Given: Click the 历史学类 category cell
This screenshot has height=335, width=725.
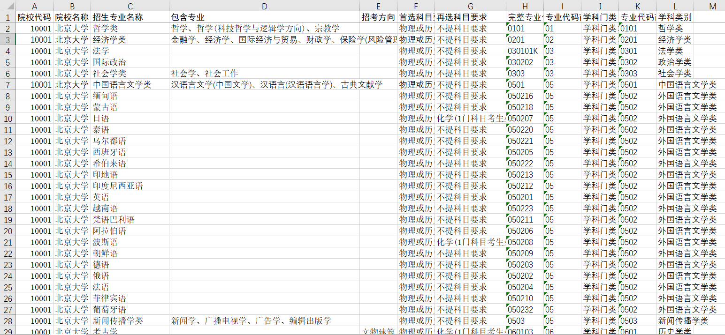Looking at the screenshot, I should click(675, 331).
